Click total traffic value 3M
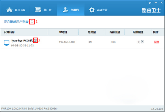The height and width of the screenshot is (112, 165). click(90, 42)
